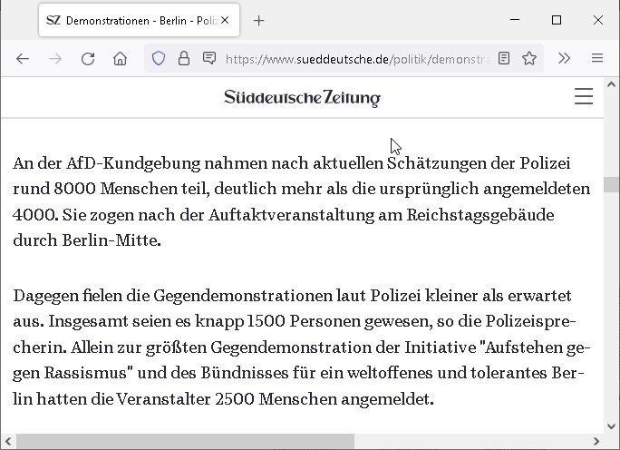Select the Demonstrationen - Berlin tab
Image resolution: width=620 pixels, height=450 pixels.
[140, 20]
